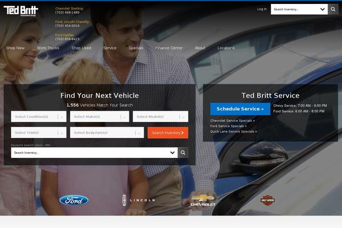Click the '1,556 Vehicles Match Your Search' text

(100, 105)
